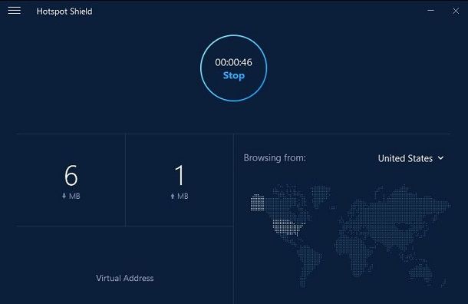Select the 6 MB downloaded stat
The image size is (468, 304).
71,181
